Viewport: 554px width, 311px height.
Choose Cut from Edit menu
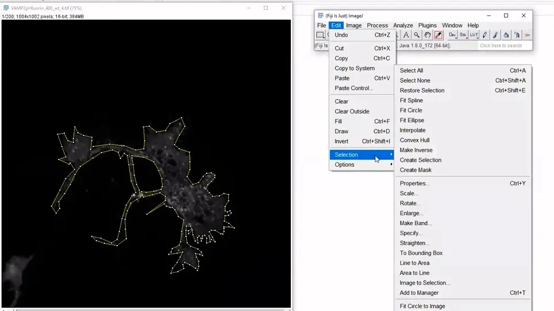coord(362,48)
